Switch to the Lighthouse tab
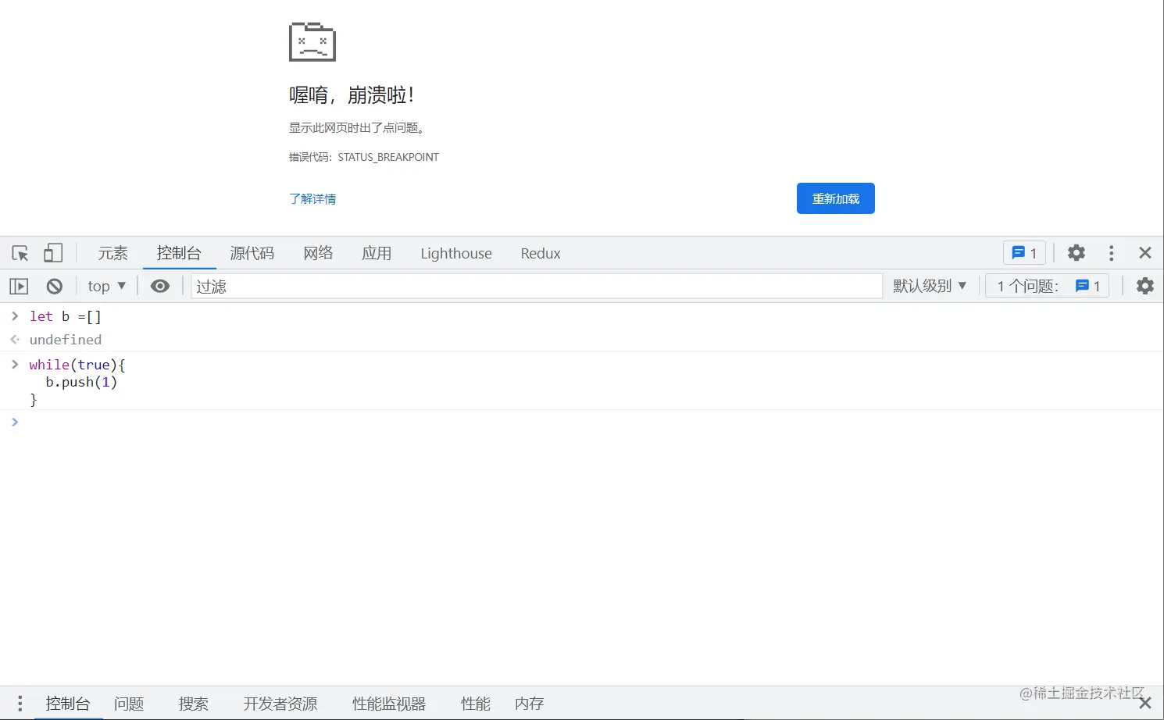The height and width of the screenshot is (720, 1164). point(456,253)
